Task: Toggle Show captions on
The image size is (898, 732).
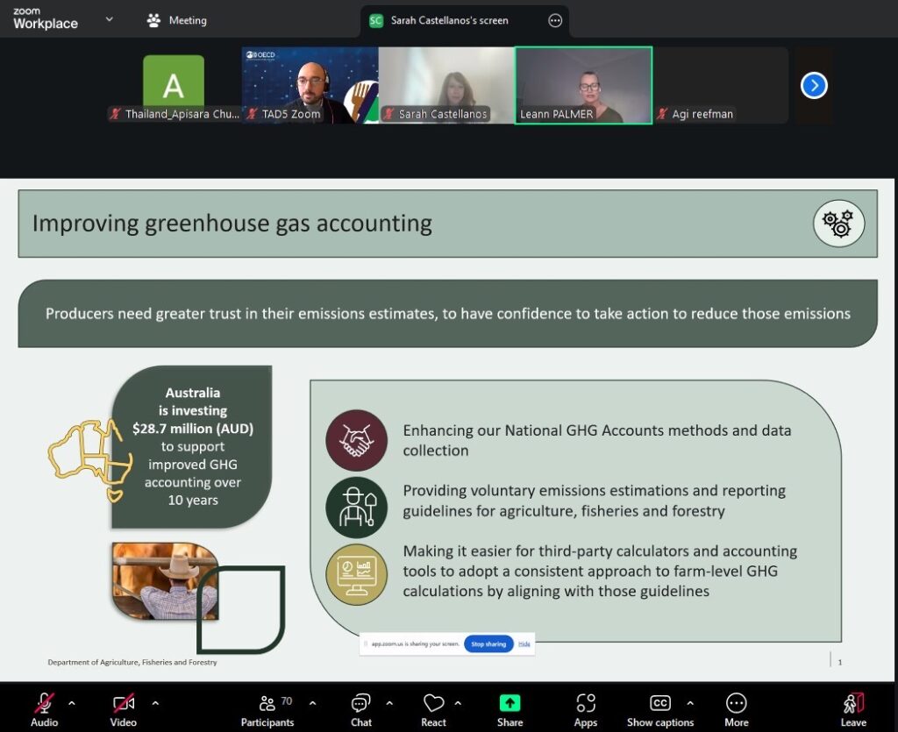Action: (659, 704)
